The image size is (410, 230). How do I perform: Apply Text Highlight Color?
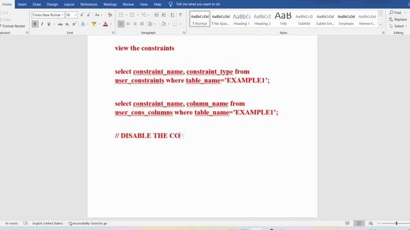tap(94, 24)
